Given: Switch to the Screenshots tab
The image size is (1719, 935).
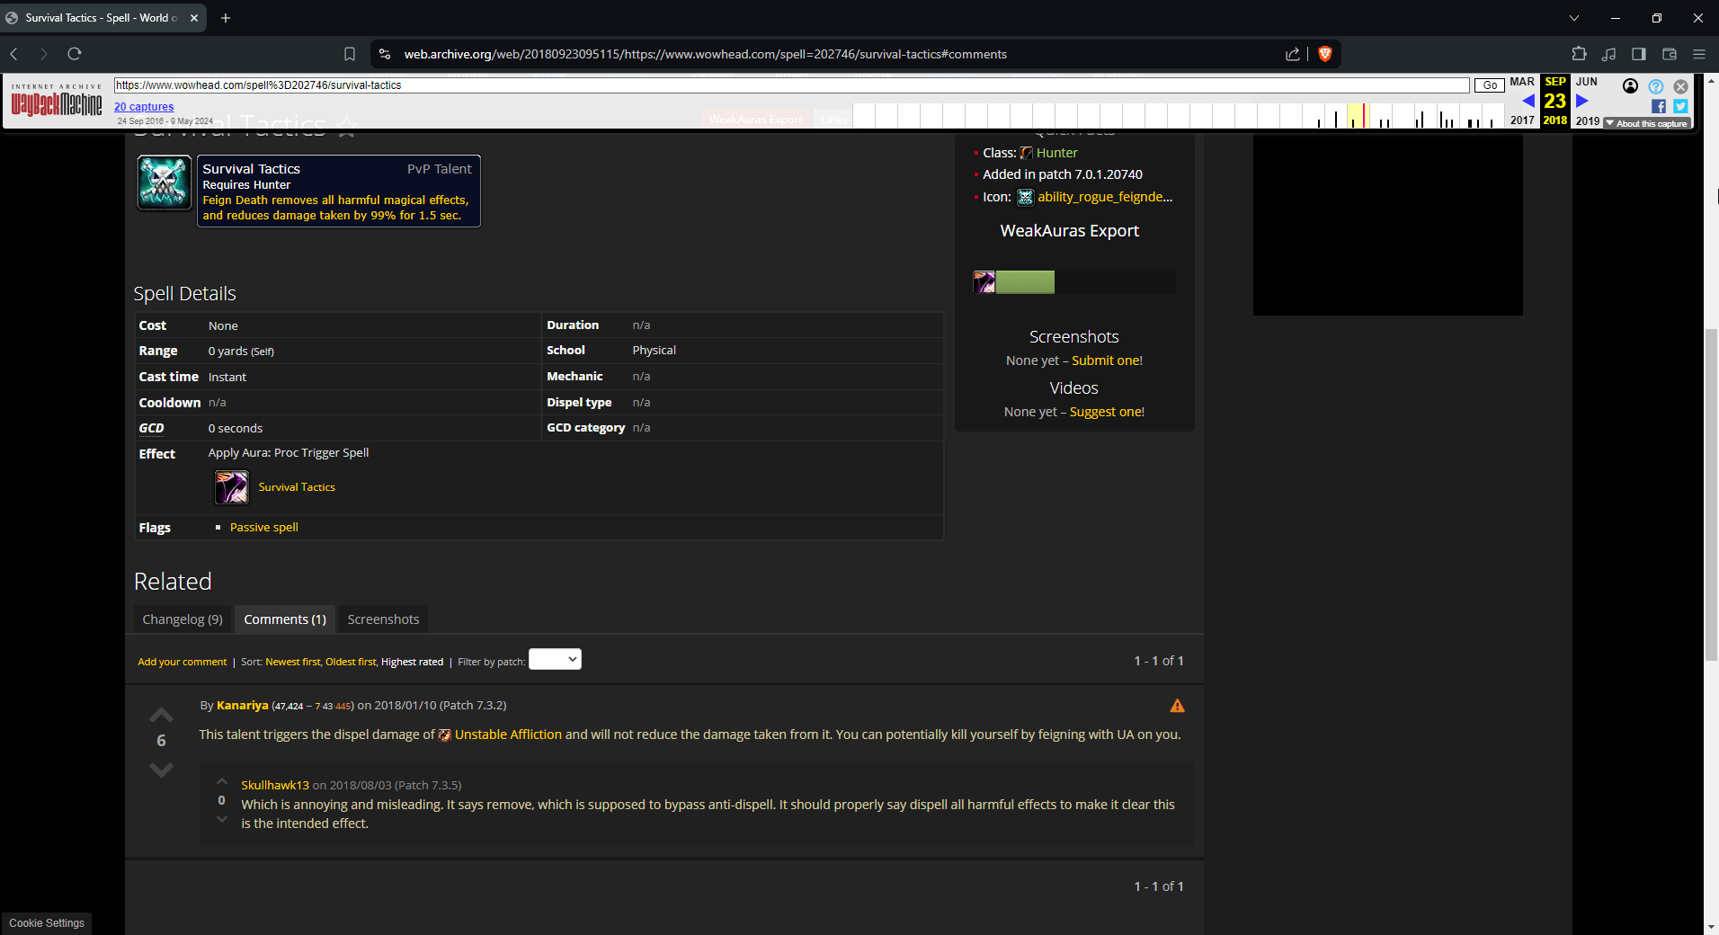Looking at the screenshot, I should (x=383, y=619).
